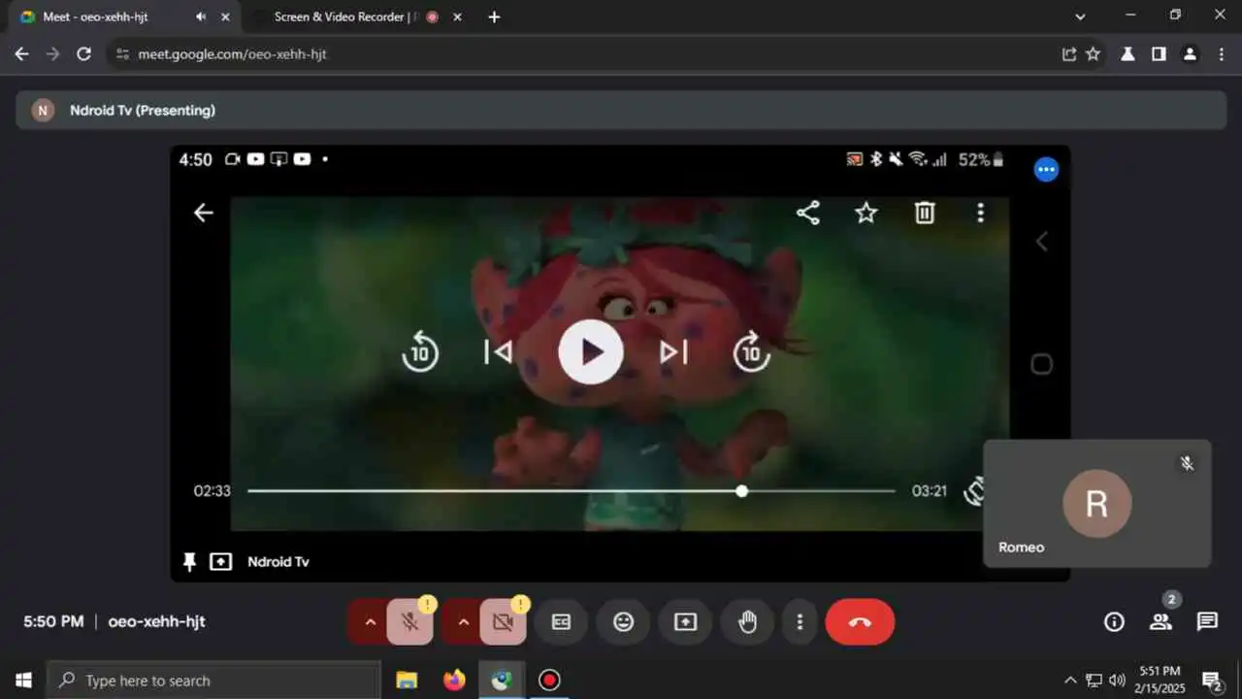Open meeting details info icon
The height and width of the screenshot is (699, 1242).
coord(1114,622)
